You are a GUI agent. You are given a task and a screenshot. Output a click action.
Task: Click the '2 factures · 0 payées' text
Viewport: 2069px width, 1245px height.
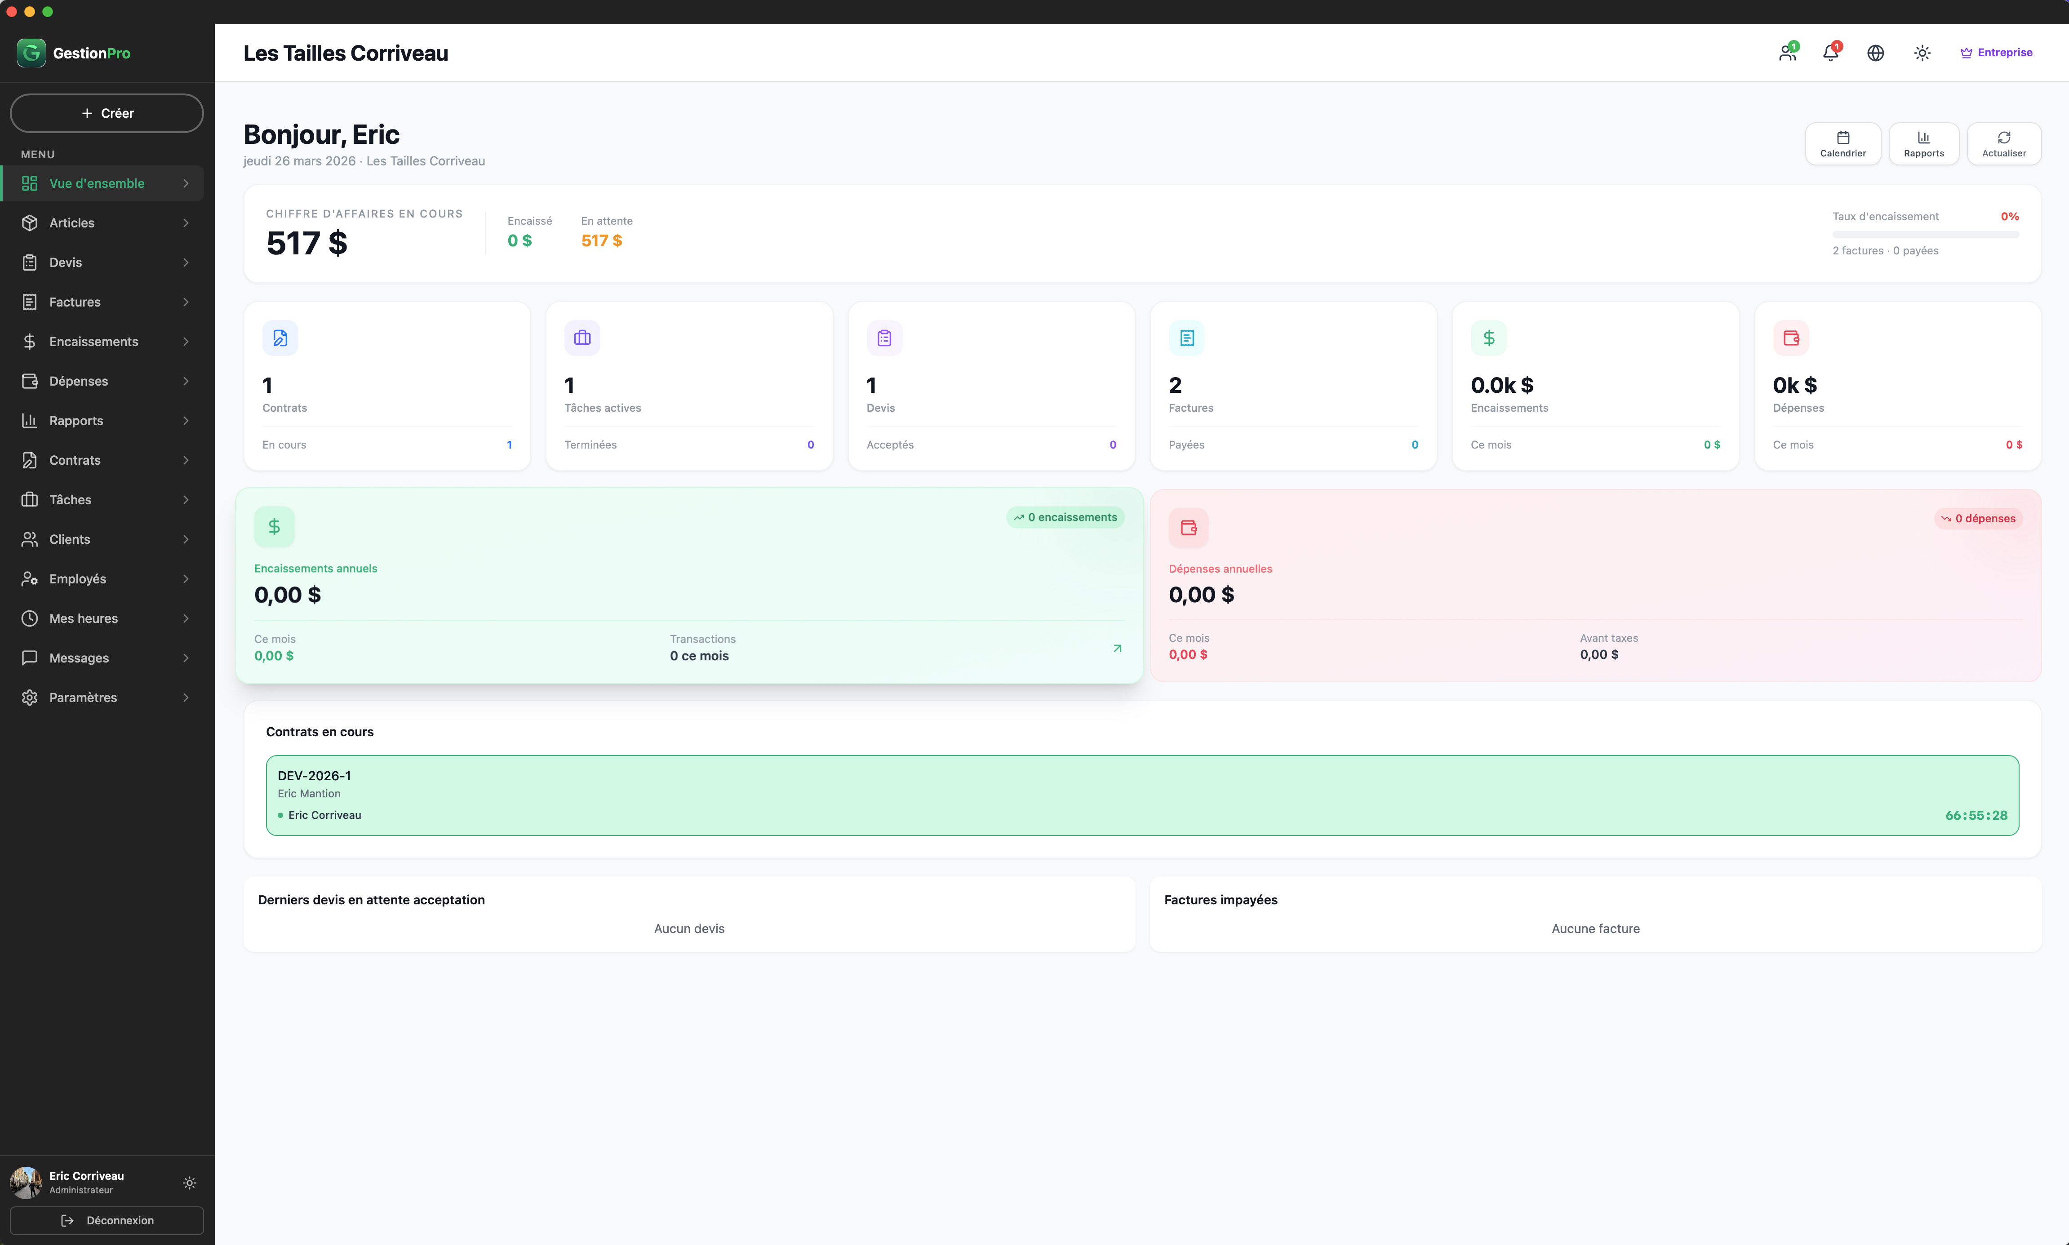(x=1885, y=251)
